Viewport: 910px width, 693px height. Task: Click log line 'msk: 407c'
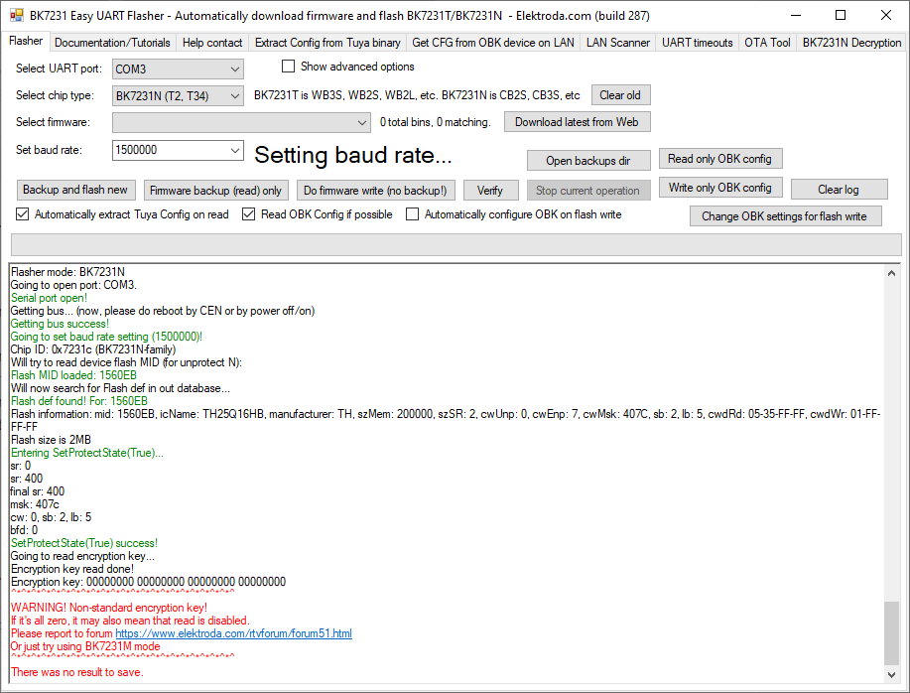tap(35, 503)
